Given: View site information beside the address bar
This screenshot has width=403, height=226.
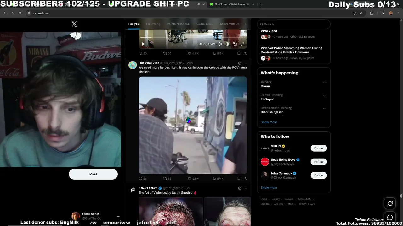Looking at the screenshot, I should point(29,13).
